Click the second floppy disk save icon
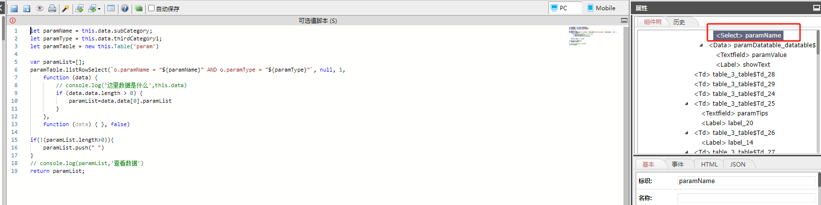Image resolution: width=821 pixels, height=205 pixels. pos(27,9)
